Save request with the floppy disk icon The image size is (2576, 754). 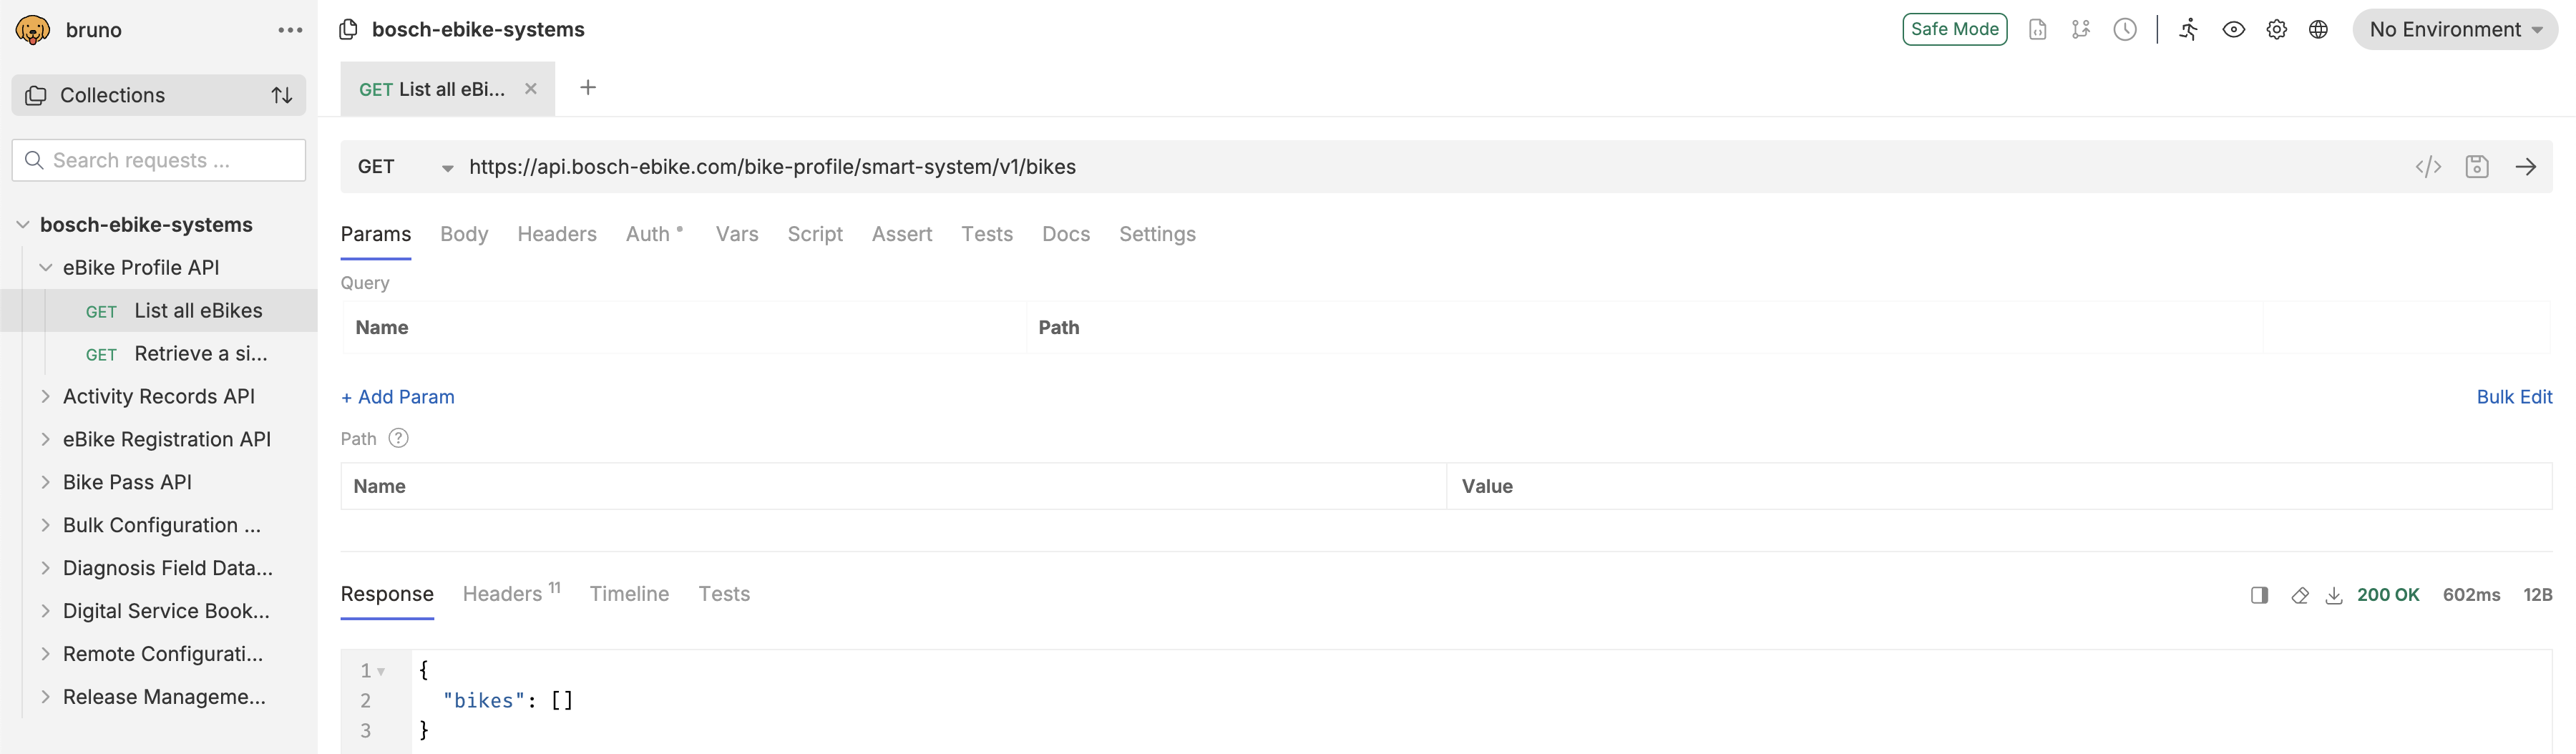click(x=2477, y=167)
